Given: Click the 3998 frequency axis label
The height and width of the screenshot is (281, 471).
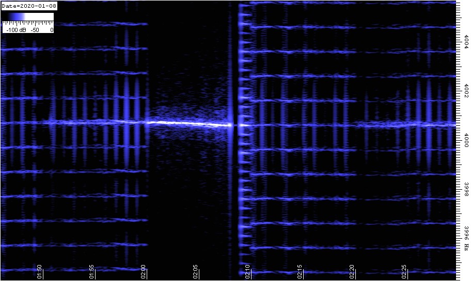Looking at the screenshot, I should point(466,189).
